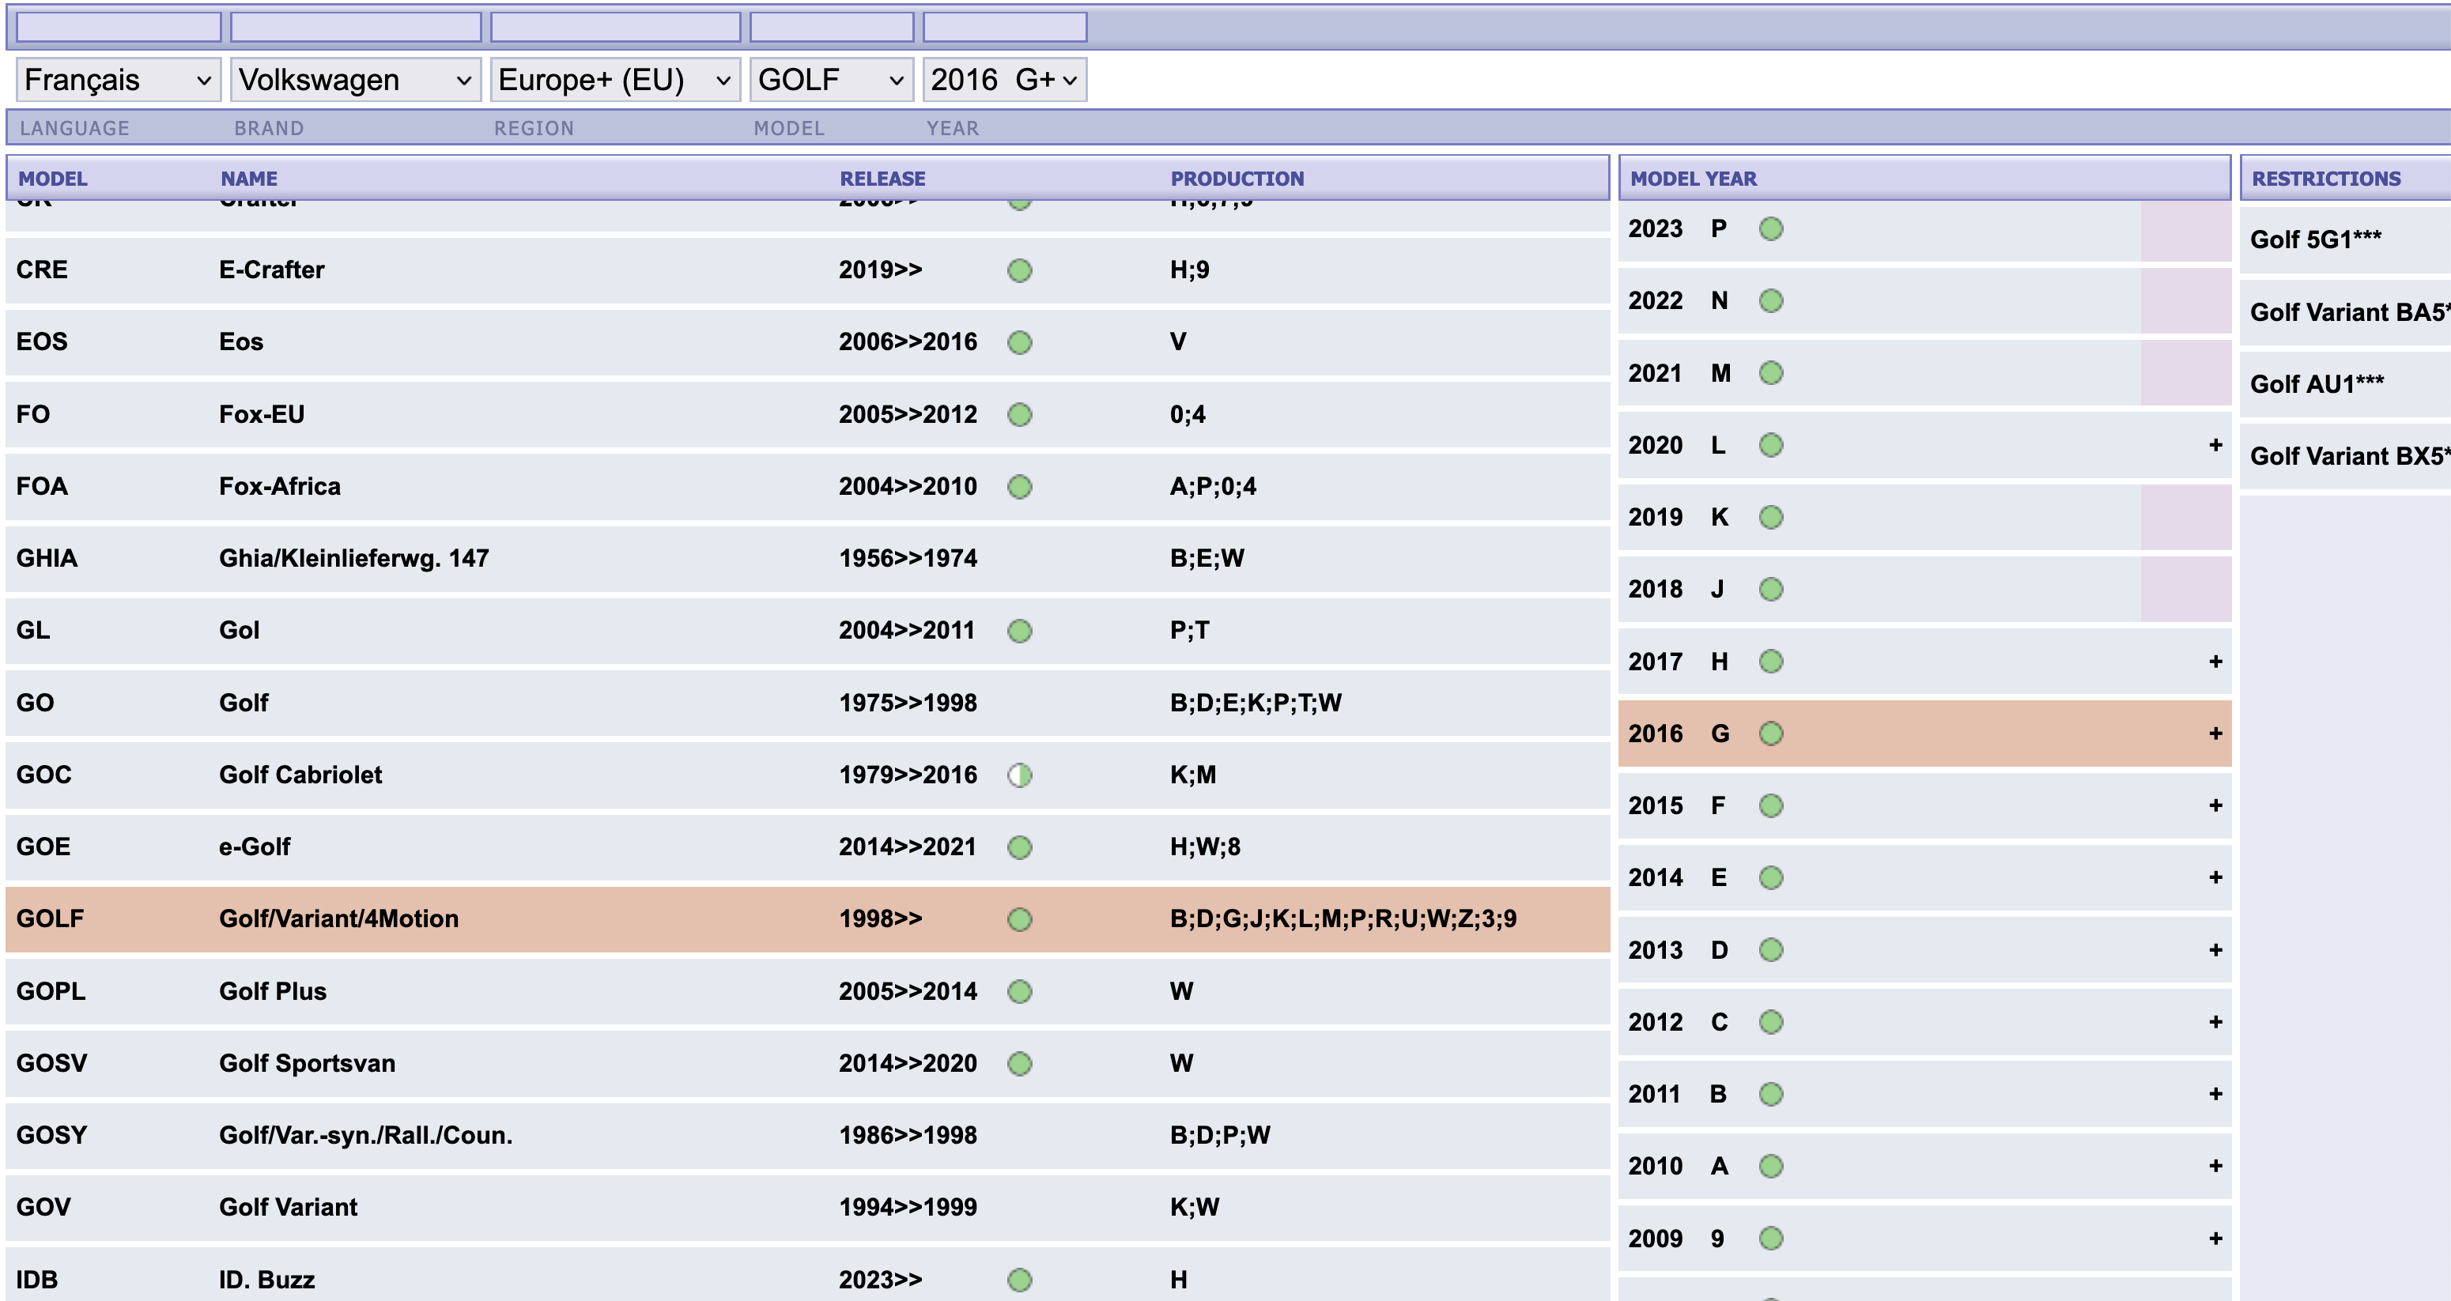Open the 2016 G+ year dropdown
The image size is (2451, 1301).
point(1005,80)
